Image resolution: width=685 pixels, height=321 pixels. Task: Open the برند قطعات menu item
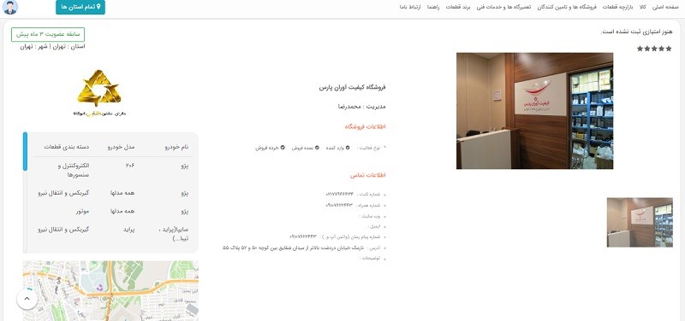(x=457, y=7)
